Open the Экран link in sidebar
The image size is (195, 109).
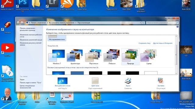[22, 79]
